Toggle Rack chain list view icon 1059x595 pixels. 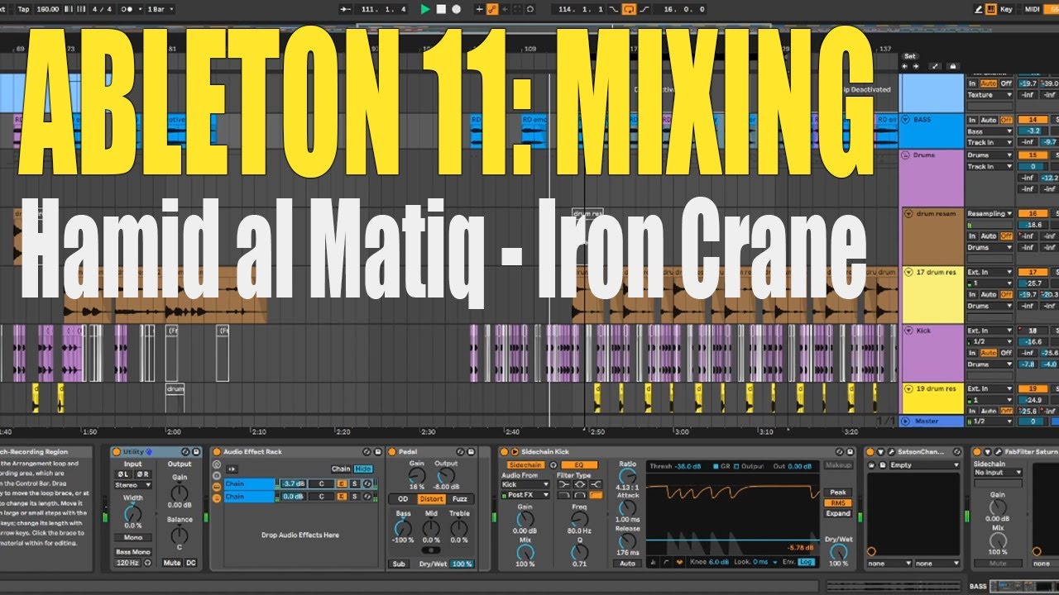coord(217,487)
